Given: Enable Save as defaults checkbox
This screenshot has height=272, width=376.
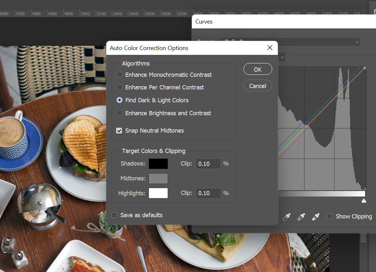Looking at the screenshot, I should 114,215.
